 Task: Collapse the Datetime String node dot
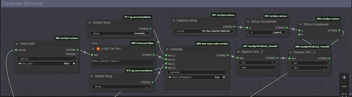173,21
